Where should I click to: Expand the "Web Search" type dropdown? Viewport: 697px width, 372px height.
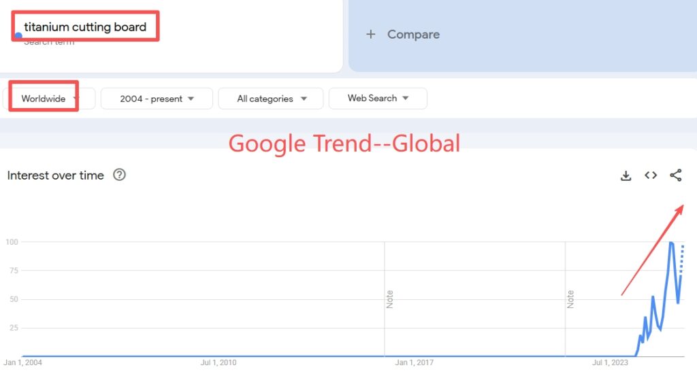[x=378, y=99]
